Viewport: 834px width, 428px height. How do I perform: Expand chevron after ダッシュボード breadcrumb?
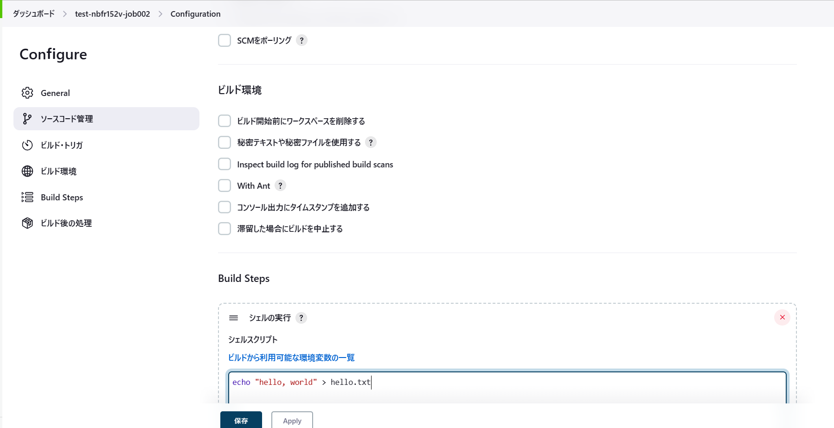(65, 14)
